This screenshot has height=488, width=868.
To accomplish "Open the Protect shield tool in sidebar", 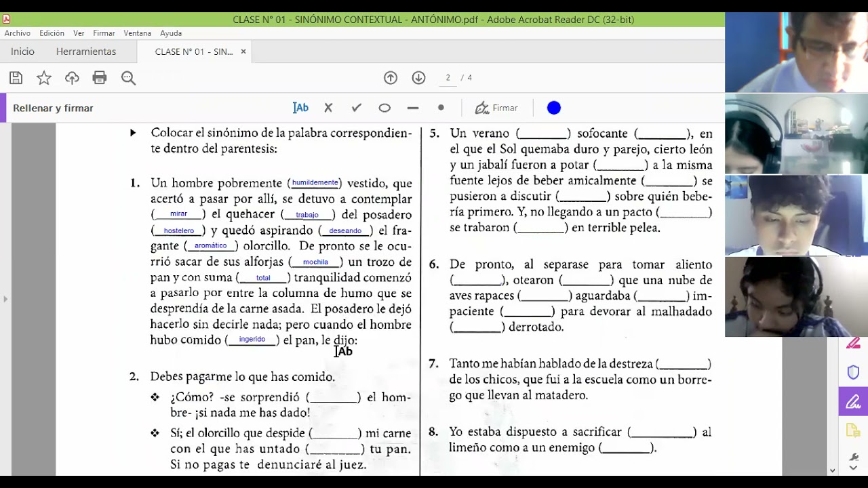I will (x=853, y=372).
